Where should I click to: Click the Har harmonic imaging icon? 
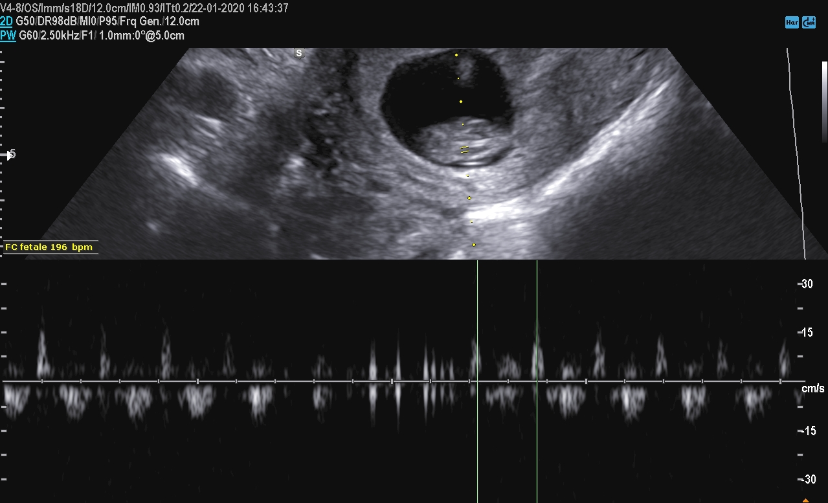(x=791, y=23)
